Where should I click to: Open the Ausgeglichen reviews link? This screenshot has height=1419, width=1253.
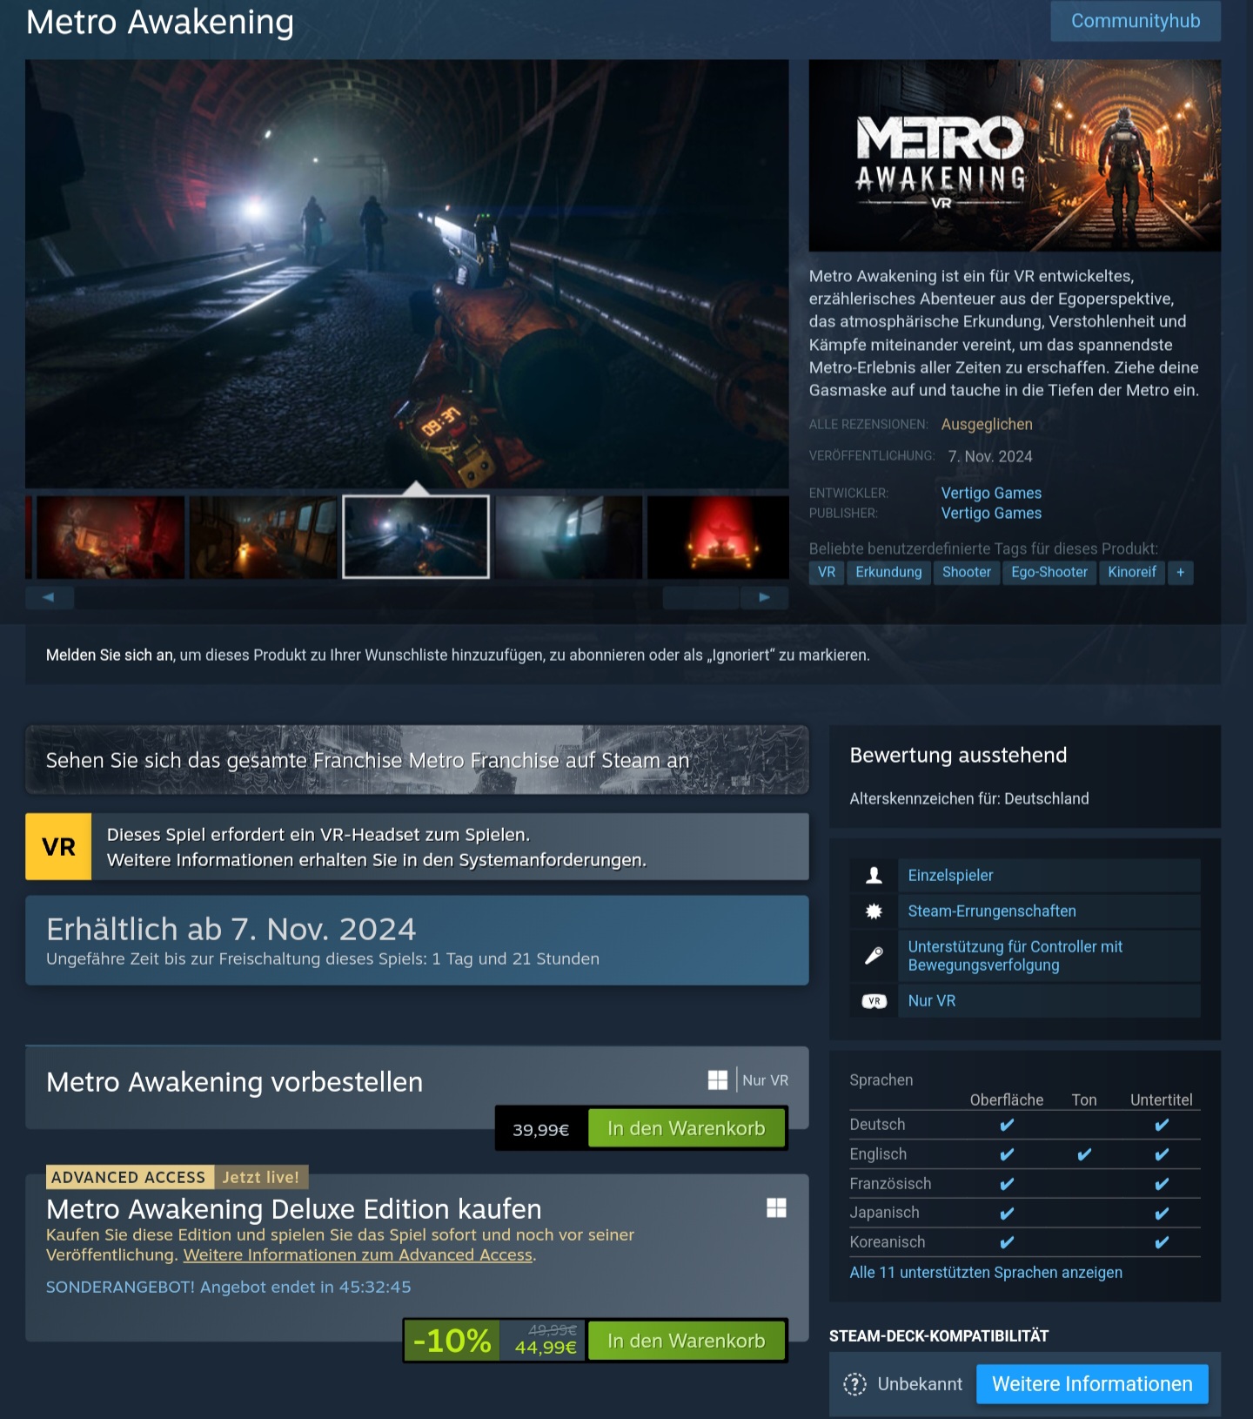[x=987, y=424]
